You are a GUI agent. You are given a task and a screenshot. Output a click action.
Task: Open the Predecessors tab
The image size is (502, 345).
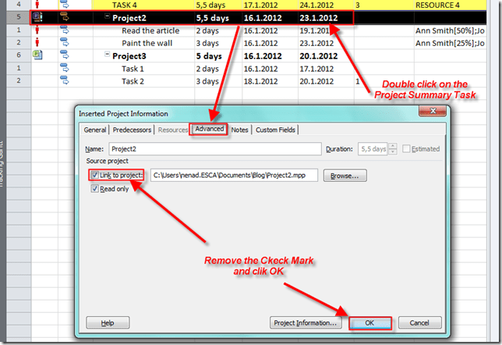click(131, 130)
